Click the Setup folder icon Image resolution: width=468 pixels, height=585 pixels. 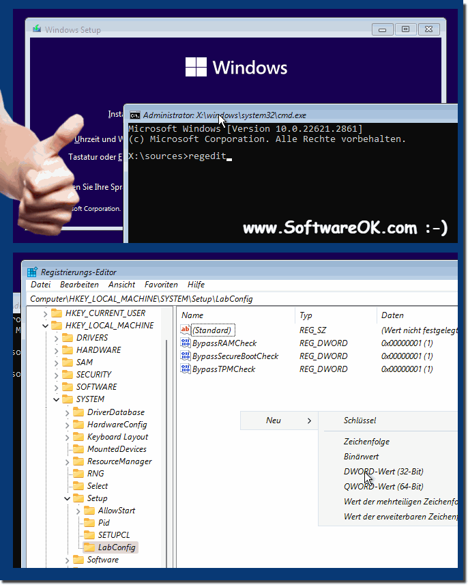tap(78, 498)
